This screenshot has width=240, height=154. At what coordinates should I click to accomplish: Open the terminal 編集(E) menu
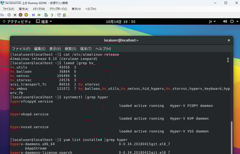40,49
